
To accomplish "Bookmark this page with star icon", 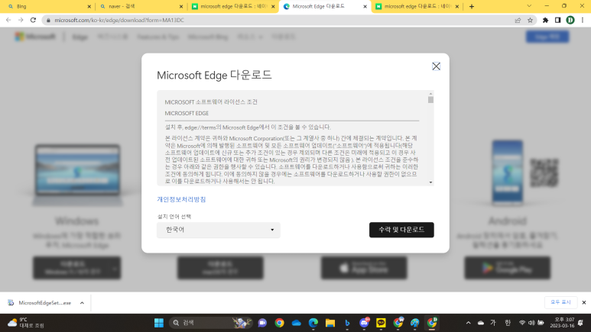I will pos(530,21).
